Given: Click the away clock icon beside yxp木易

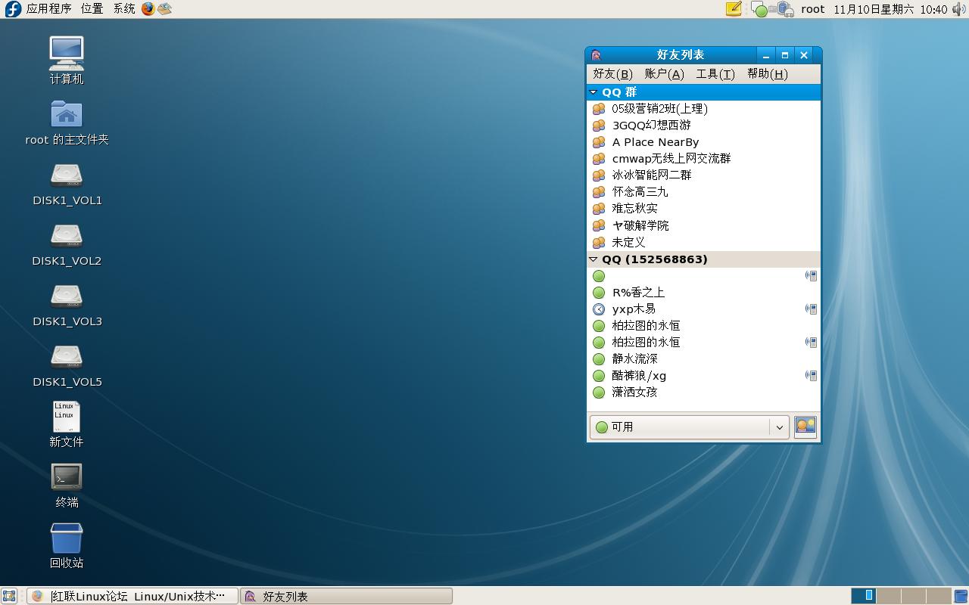Looking at the screenshot, I should [599, 309].
